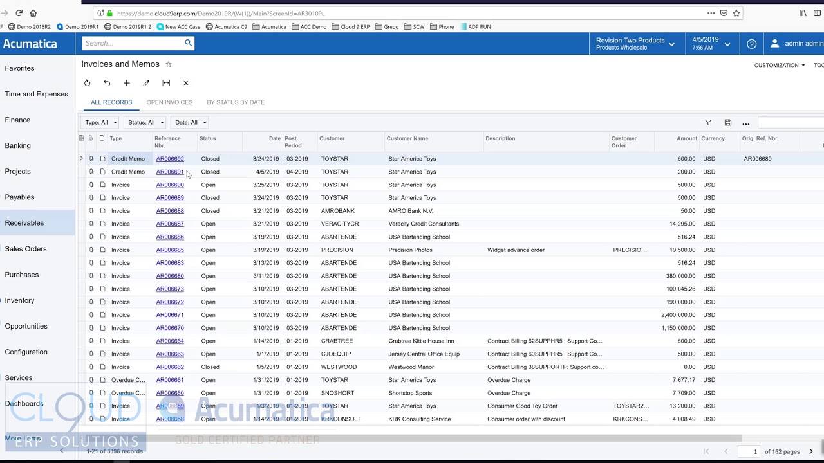Go to the browser home page

tap(33, 13)
